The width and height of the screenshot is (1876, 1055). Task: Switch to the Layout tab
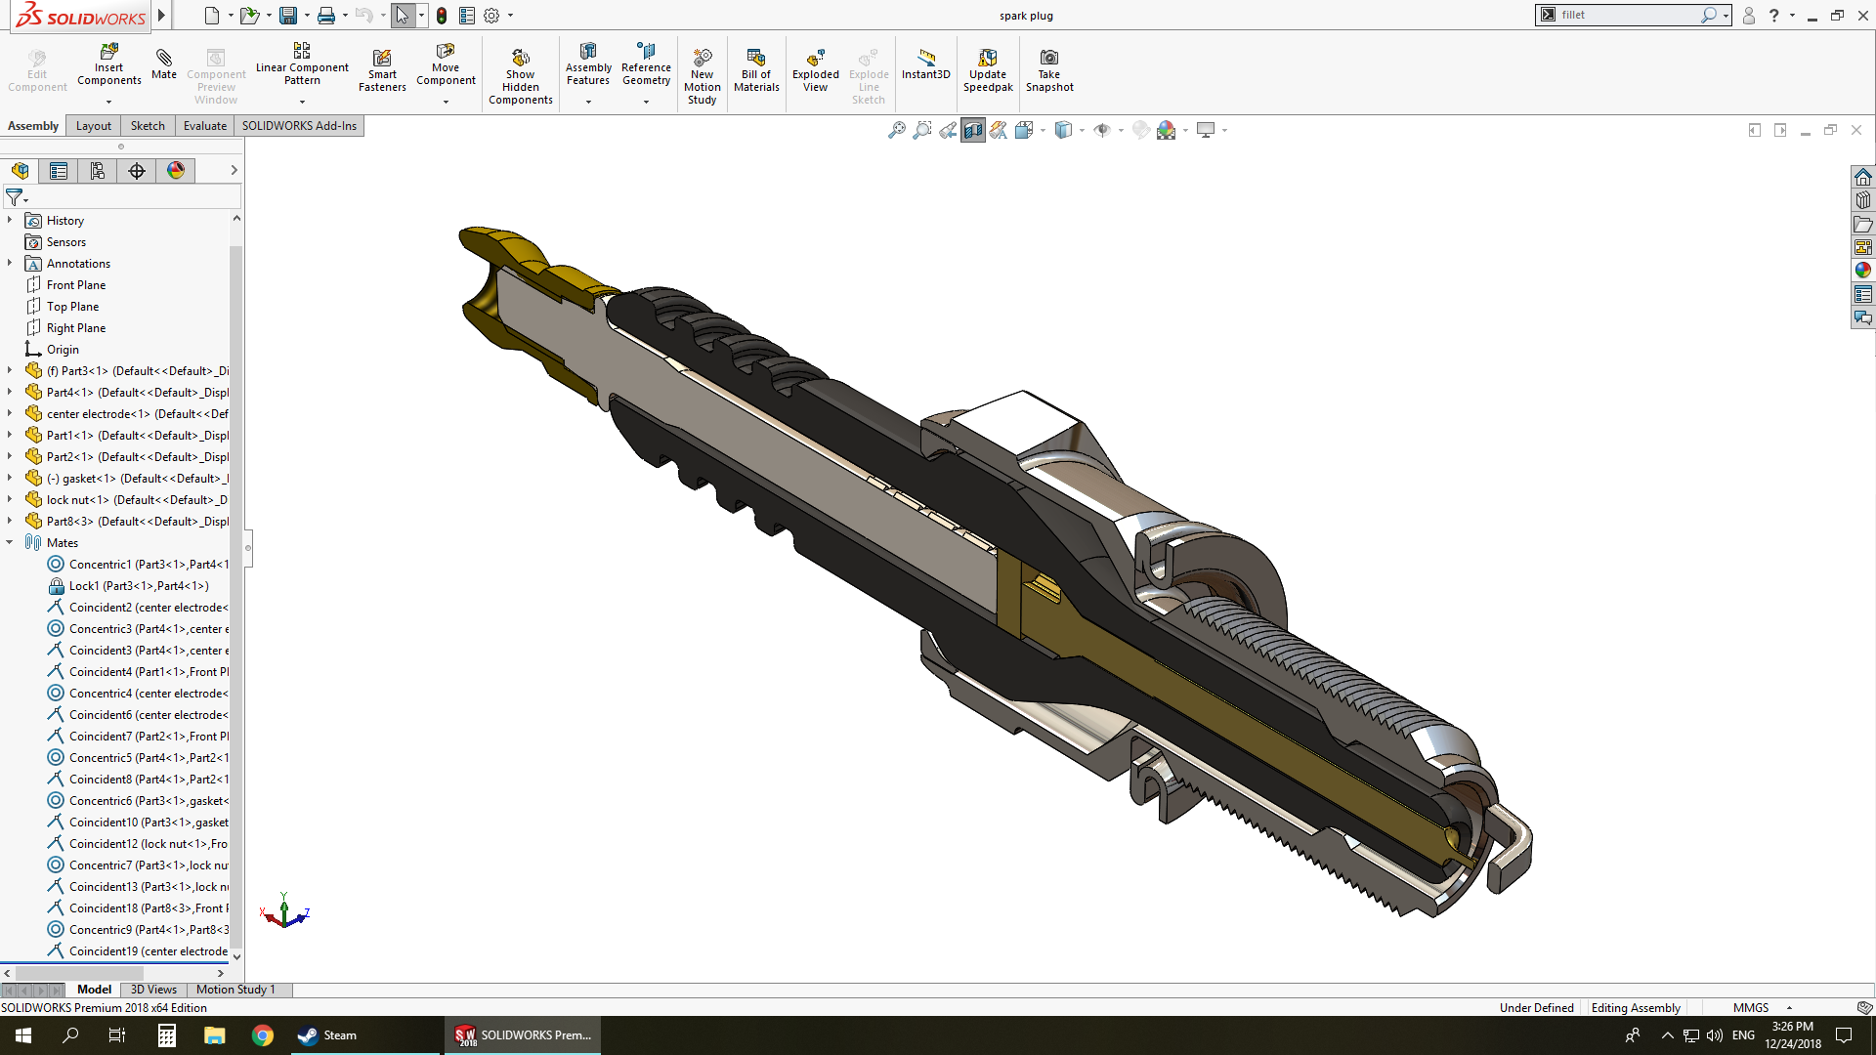pos(94,126)
